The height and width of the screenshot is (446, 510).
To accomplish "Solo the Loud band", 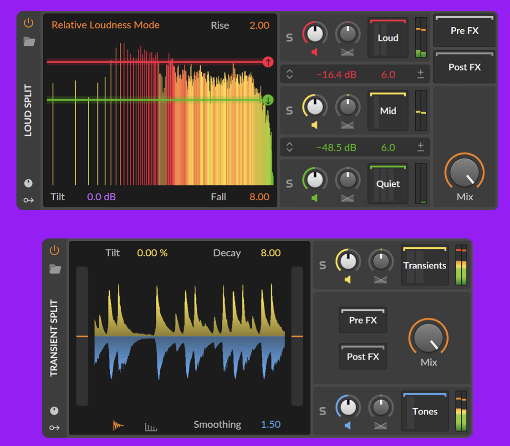I will click(289, 38).
